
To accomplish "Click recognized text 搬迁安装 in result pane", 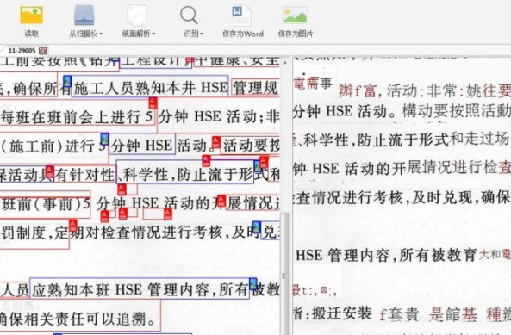I will [x=342, y=313].
